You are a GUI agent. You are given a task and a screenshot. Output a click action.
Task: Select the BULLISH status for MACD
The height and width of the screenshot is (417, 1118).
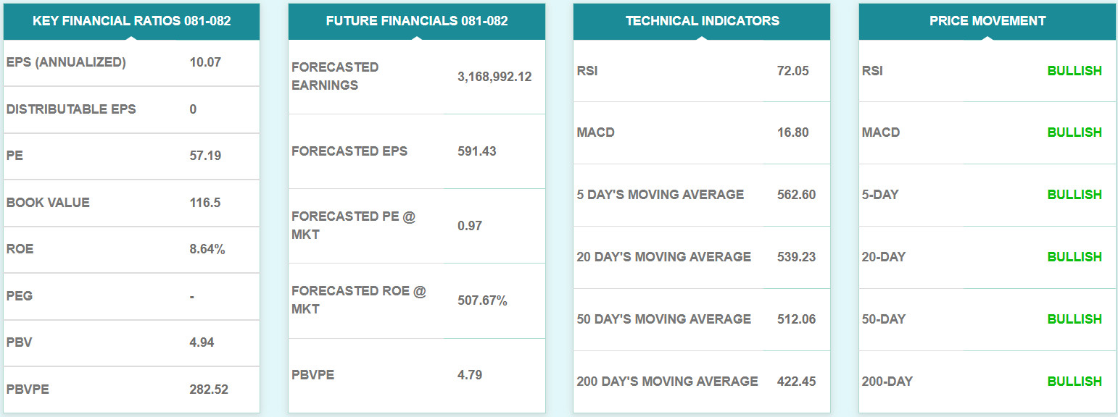tap(1074, 132)
